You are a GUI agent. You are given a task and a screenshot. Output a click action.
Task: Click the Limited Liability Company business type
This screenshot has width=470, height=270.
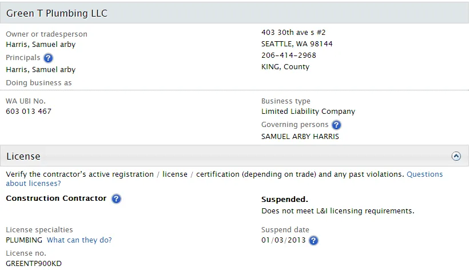[308, 112]
